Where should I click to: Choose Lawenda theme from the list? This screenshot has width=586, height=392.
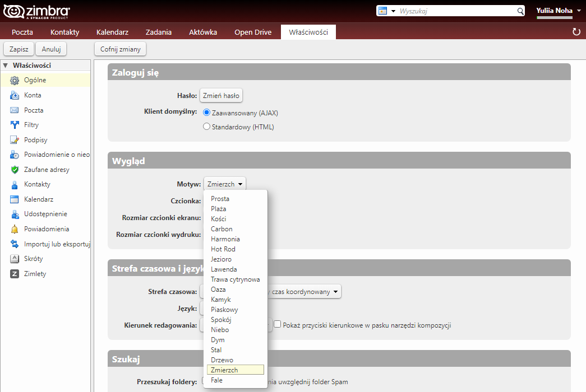coord(224,269)
